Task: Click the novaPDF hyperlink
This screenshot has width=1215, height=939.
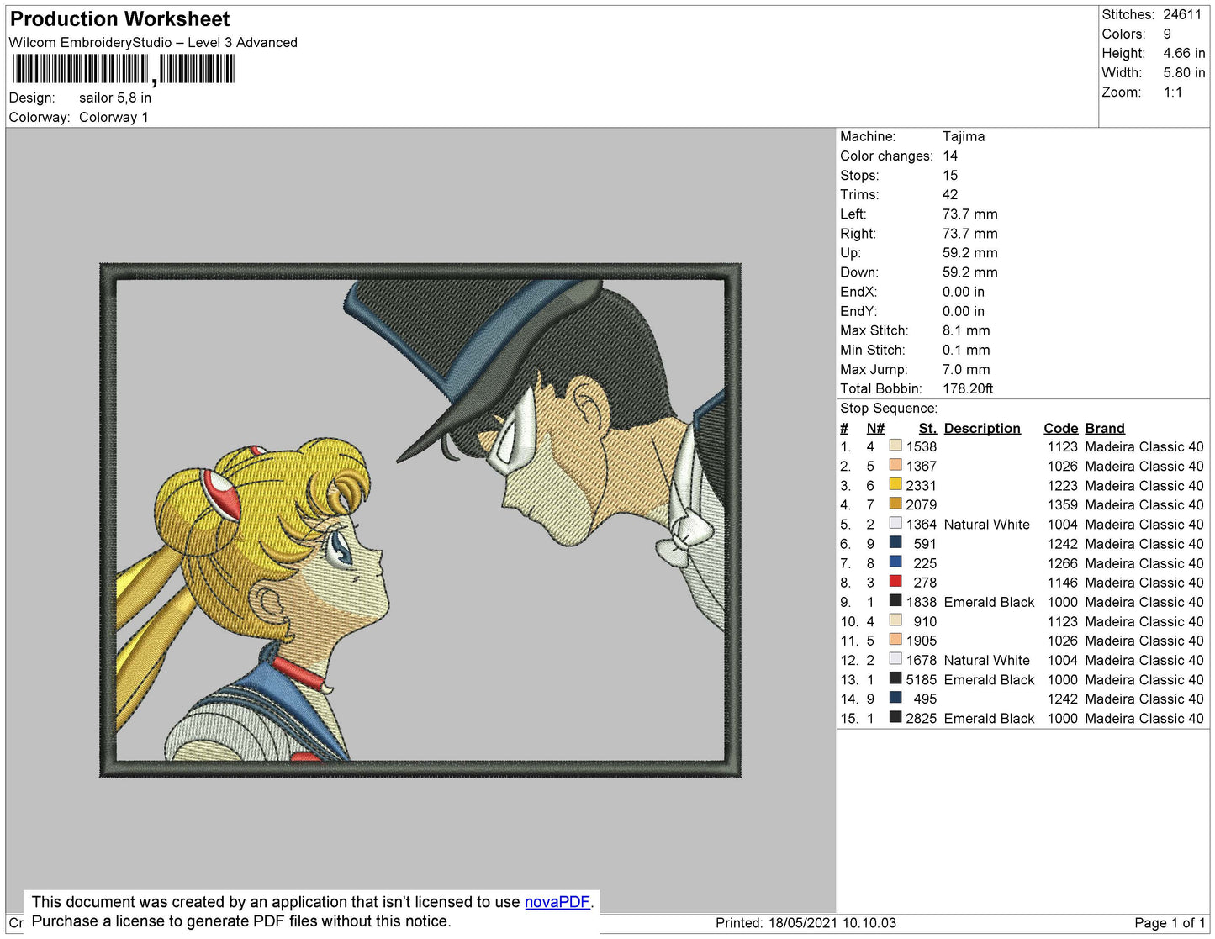Action: (x=557, y=902)
